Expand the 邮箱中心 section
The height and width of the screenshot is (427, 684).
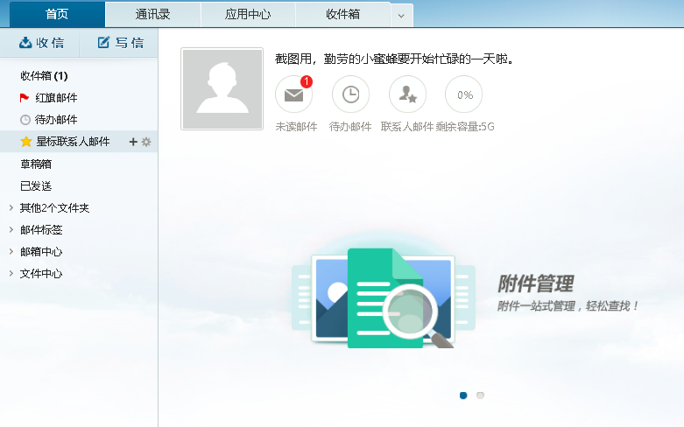pyautogui.click(x=11, y=252)
